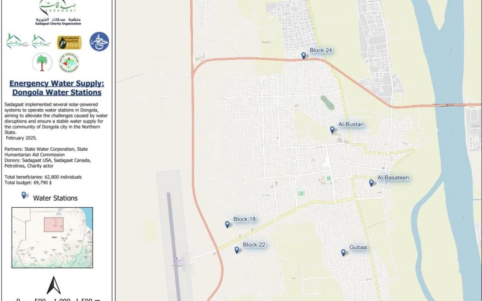Click the Gubaa water station pin
Image resolution: width=482 pixels, height=301 pixels.
pyautogui.click(x=343, y=252)
